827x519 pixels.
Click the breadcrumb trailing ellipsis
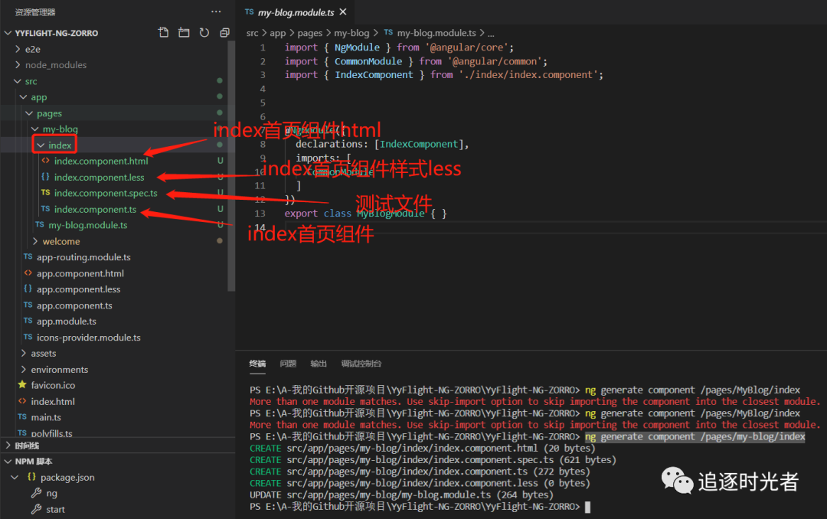[491, 33]
